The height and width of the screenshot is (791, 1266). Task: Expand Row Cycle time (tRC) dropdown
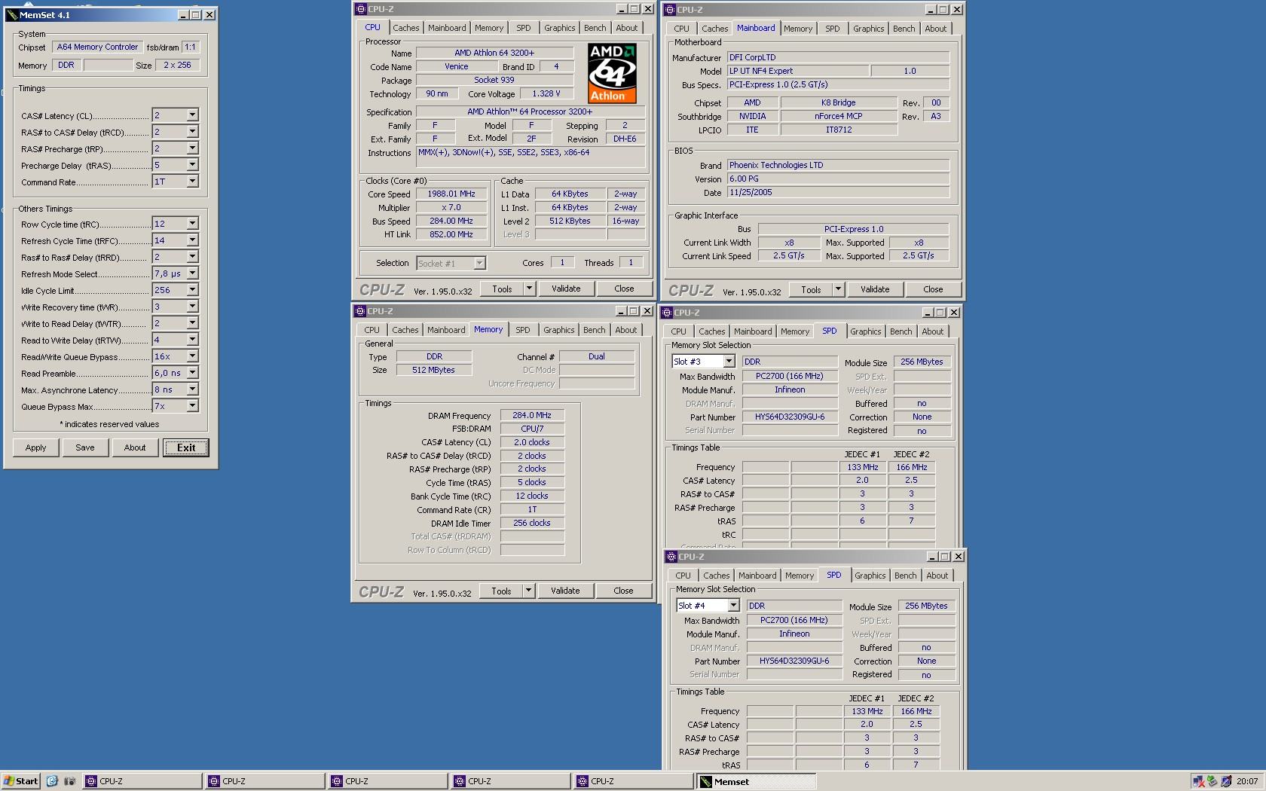coord(192,224)
